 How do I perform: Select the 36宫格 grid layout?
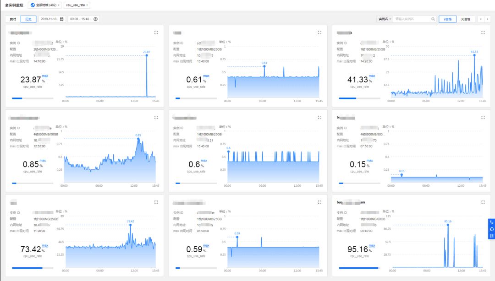(x=465, y=19)
